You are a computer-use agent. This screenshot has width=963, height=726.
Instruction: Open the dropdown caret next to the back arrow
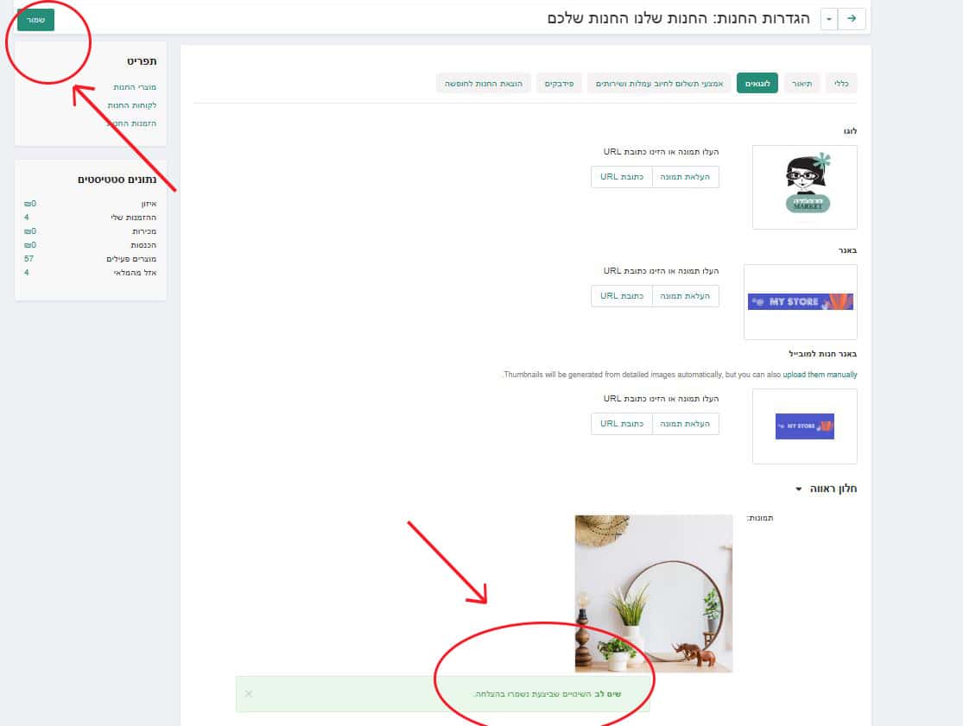tap(829, 19)
